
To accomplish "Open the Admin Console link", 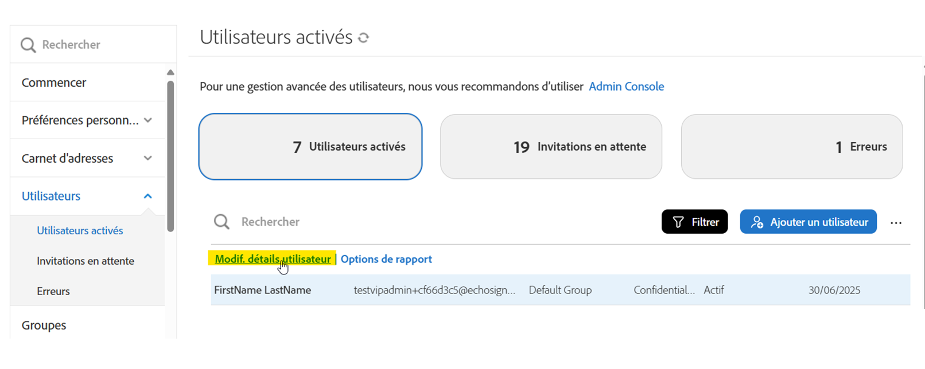I will 626,86.
